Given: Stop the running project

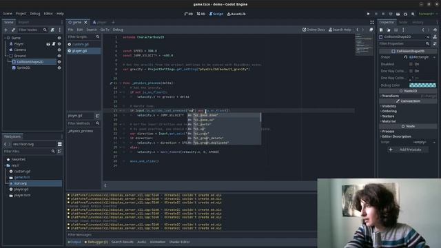Looking at the screenshot, I should (x=383, y=14).
